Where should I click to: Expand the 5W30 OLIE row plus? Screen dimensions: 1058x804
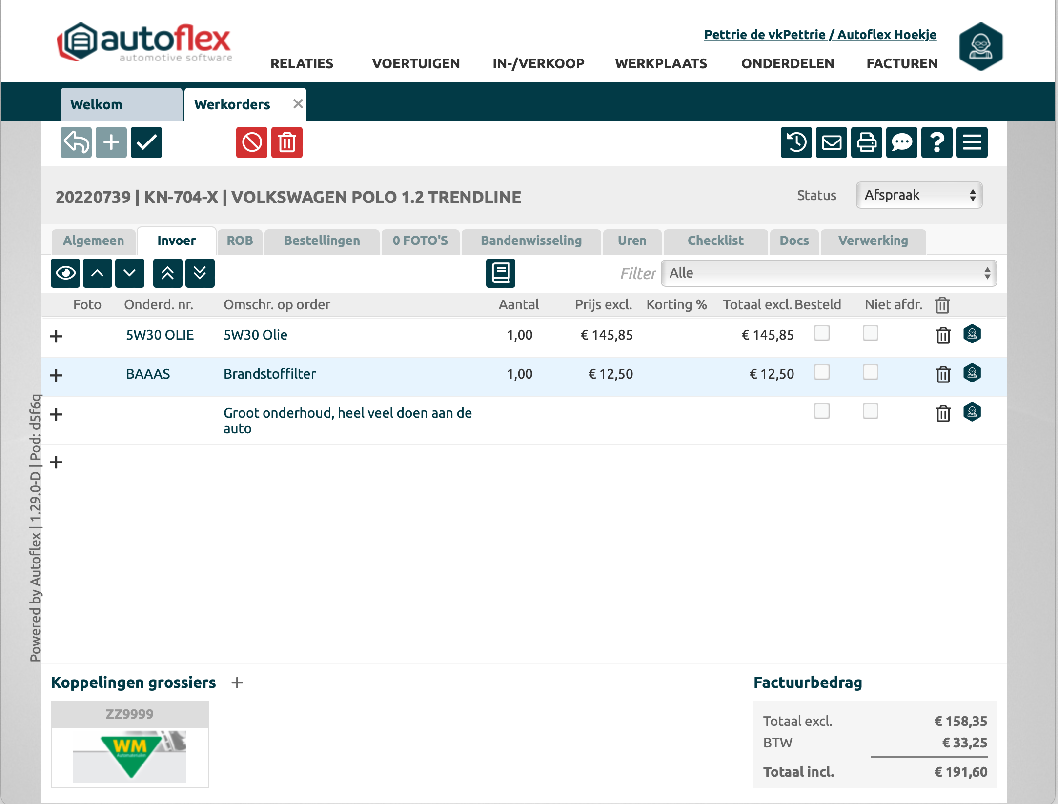pyautogui.click(x=57, y=336)
